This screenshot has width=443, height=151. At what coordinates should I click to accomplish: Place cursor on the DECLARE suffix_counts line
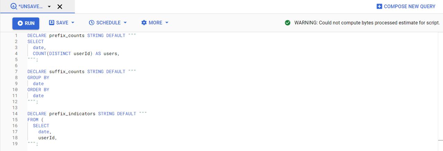pos(82,72)
